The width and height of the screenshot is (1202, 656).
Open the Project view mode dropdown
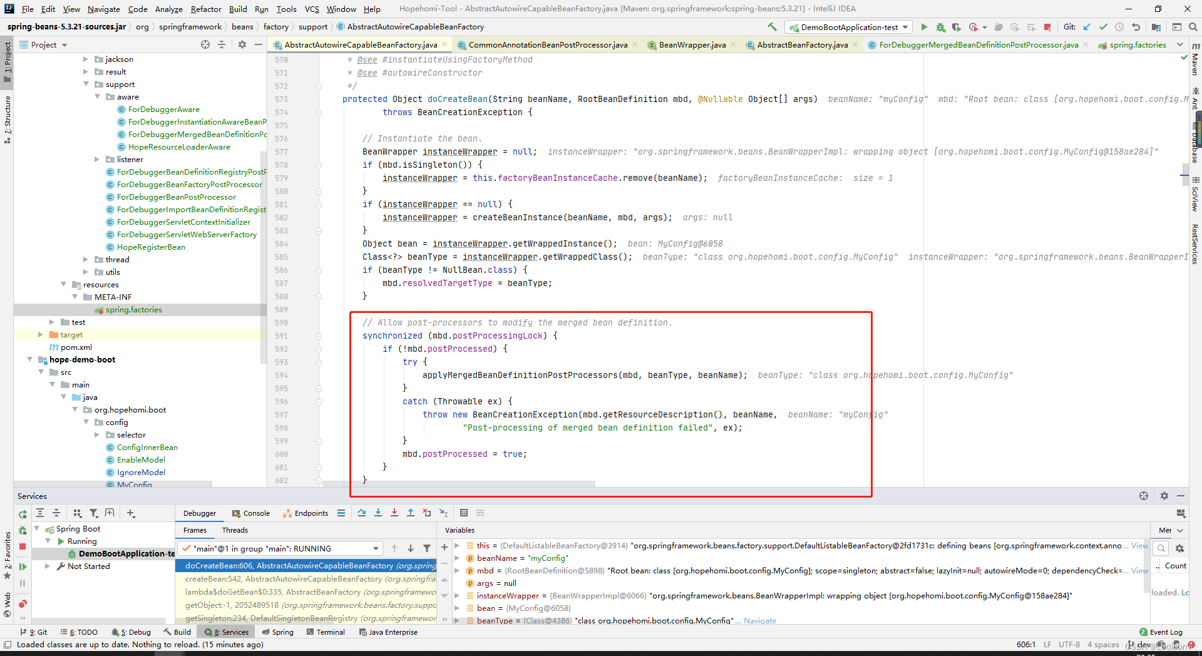pos(43,44)
